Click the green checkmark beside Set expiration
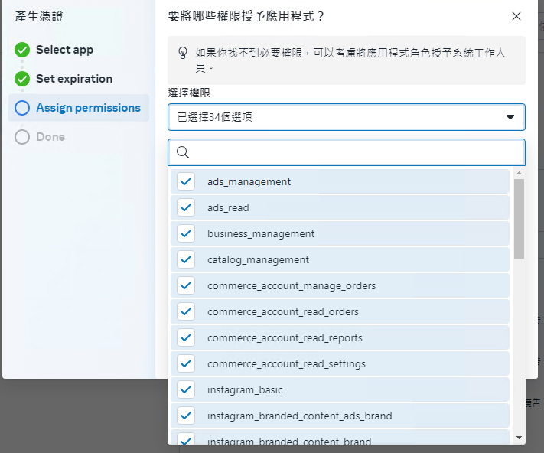 pos(22,79)
